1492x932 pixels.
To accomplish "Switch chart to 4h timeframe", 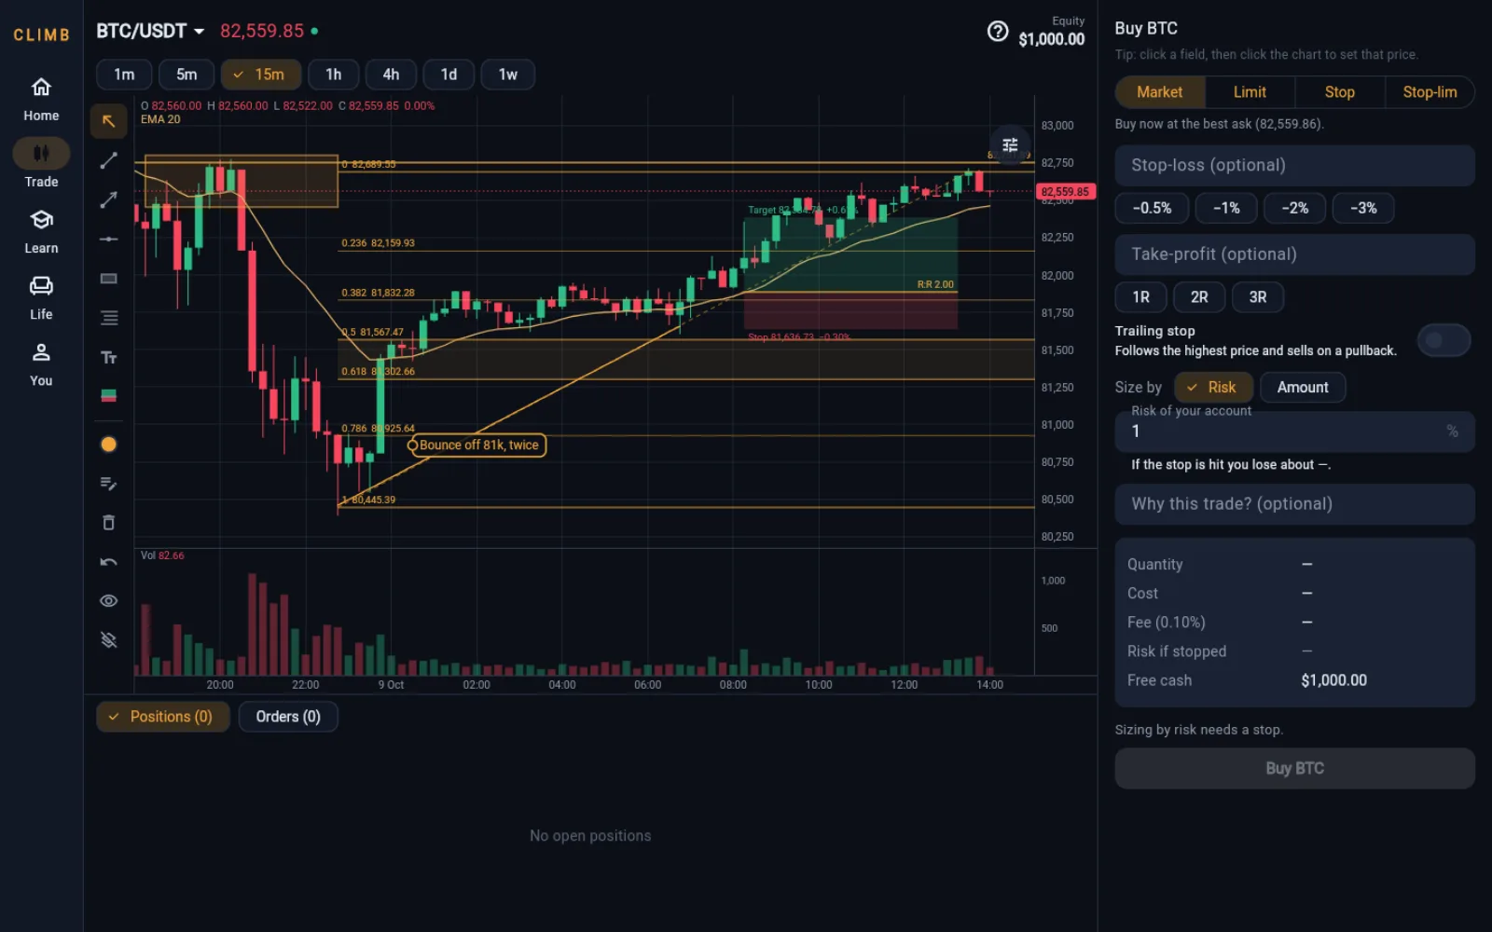I will click(x=391, y=75).
